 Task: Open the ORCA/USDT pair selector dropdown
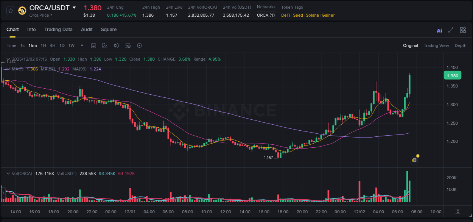tap(74, 8)
